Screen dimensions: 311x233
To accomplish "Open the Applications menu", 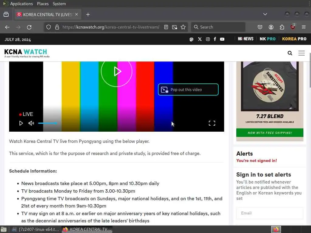I will pyautogui.click(x=22, y=4).
